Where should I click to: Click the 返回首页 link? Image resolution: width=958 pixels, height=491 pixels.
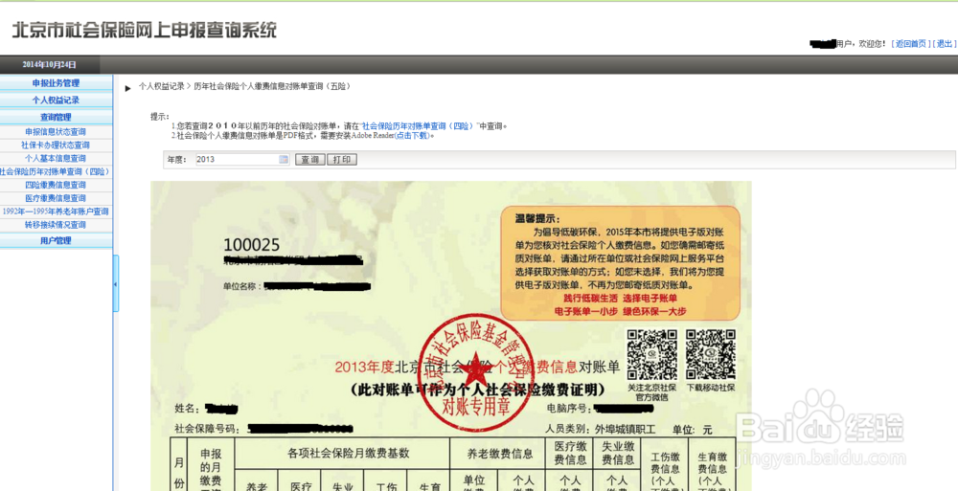coord(912,44)
